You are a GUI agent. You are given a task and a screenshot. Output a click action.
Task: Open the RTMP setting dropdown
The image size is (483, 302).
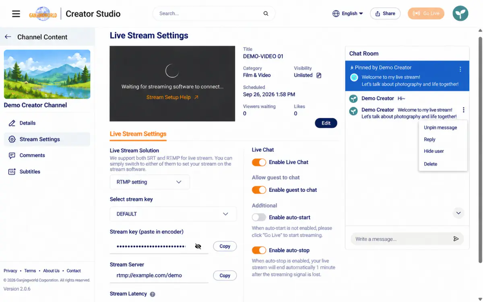click(150, 182)
